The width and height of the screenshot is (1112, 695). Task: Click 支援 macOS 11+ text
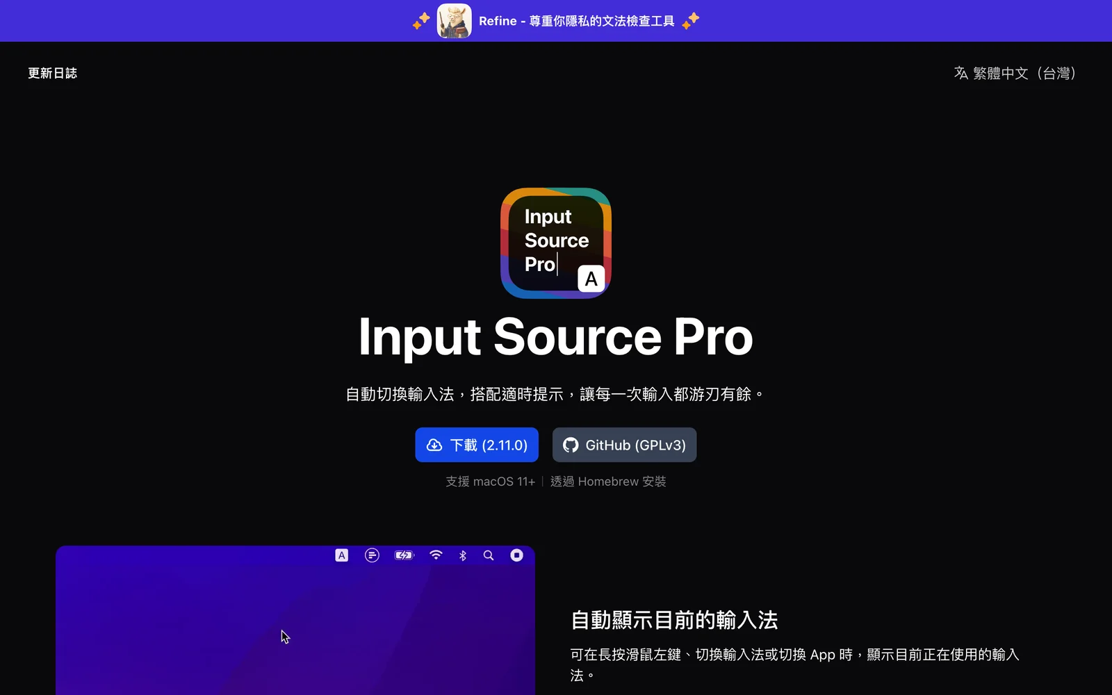(490, 482)
